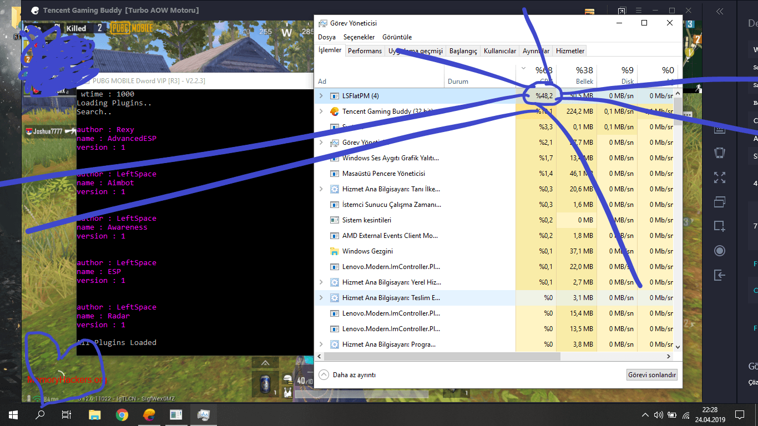The image size is (758, 426).
Task: Sort by the Ad column header
Action: (380, 75)
